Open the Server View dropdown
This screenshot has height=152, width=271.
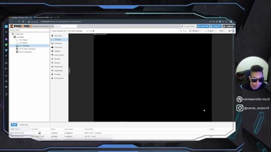(29, 30)
